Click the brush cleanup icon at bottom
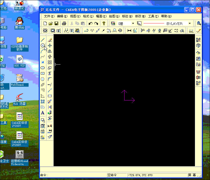Image resolution: width=210 pixels, height=180 pixels. click(50, 137)
